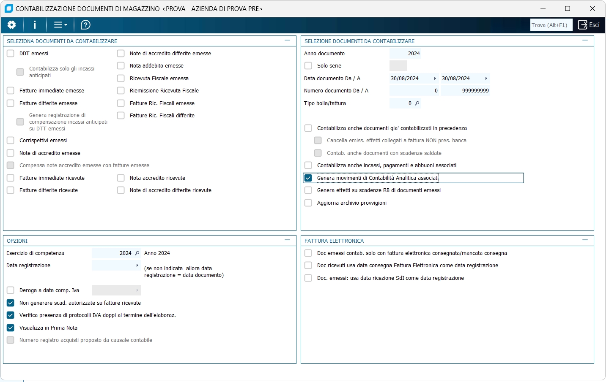Uncheck Visualizza in Prima Nota
The image size is (609, 382).
11,328
